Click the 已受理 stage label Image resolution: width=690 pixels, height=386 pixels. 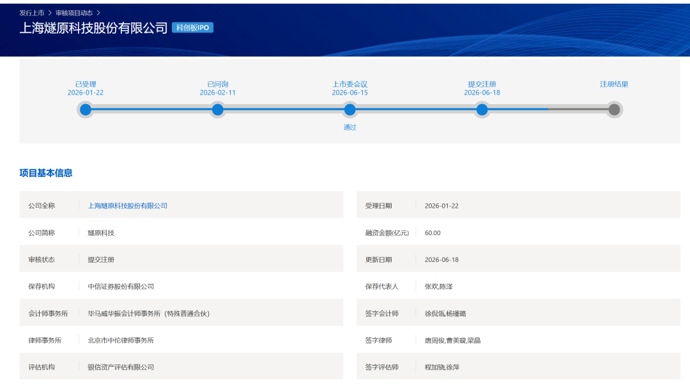point(86,84)
